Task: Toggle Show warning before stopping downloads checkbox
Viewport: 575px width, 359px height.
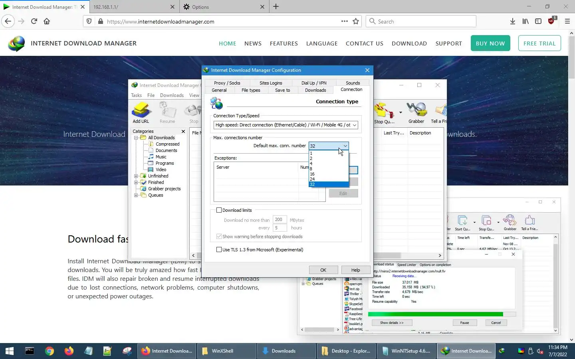Action: tap(219, 237)
